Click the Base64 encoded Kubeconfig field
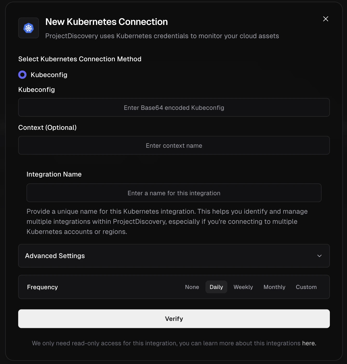The height and width of the screenshot is (364, 347). [x=173, y=107]
